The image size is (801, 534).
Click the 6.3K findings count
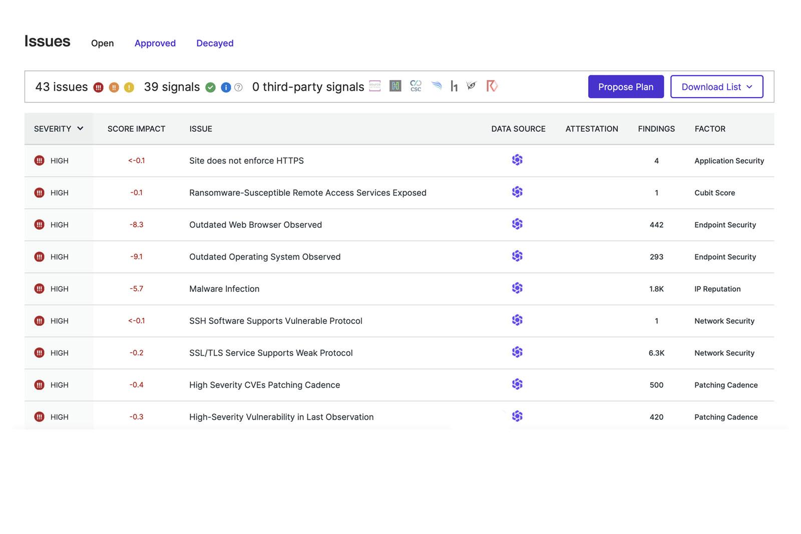coord(656,353)
